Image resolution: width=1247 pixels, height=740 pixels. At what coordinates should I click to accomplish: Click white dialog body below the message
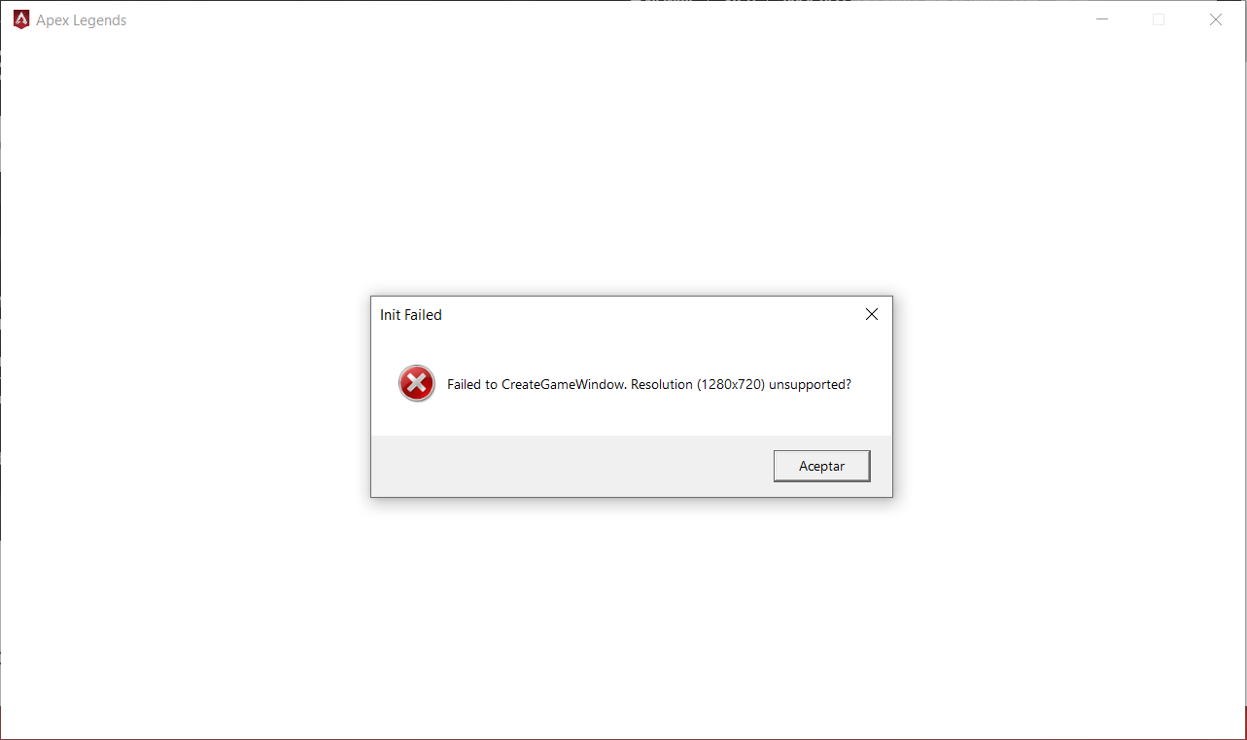(x=632, y=418)
